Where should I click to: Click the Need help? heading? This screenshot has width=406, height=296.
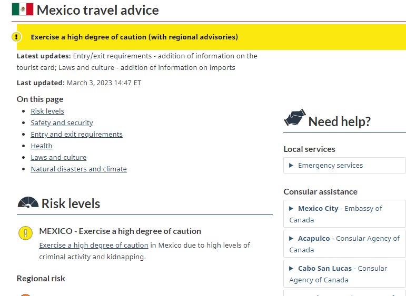pos(339,121)
